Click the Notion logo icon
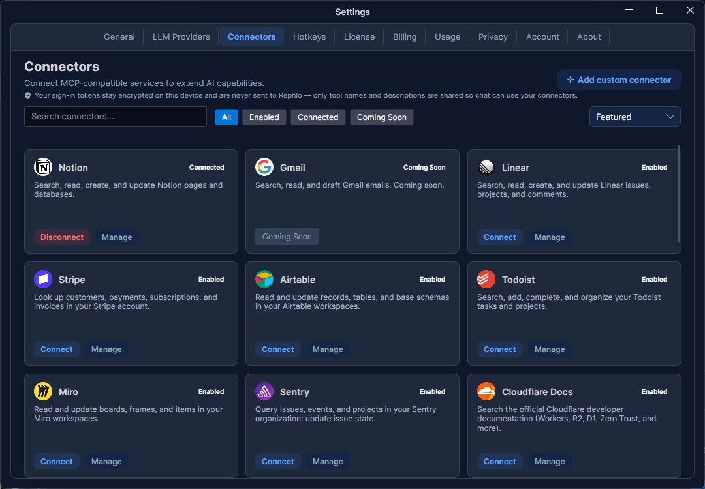 (43, 167)
